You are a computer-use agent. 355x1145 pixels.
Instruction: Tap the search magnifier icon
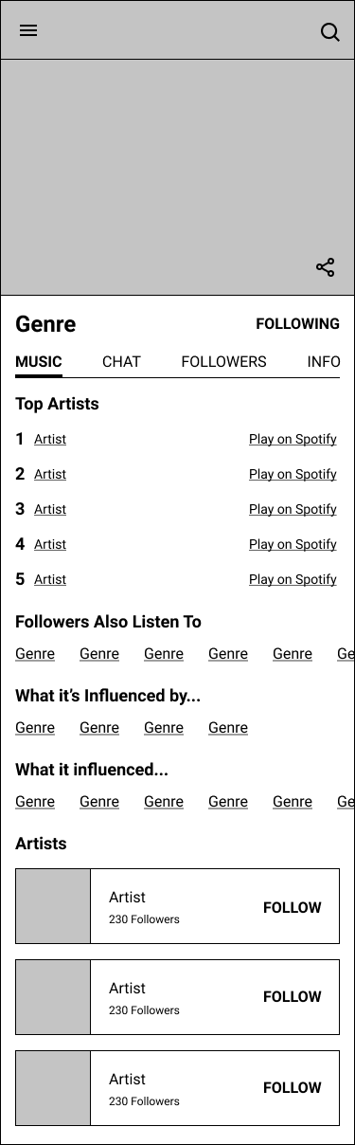coord(329,32)
